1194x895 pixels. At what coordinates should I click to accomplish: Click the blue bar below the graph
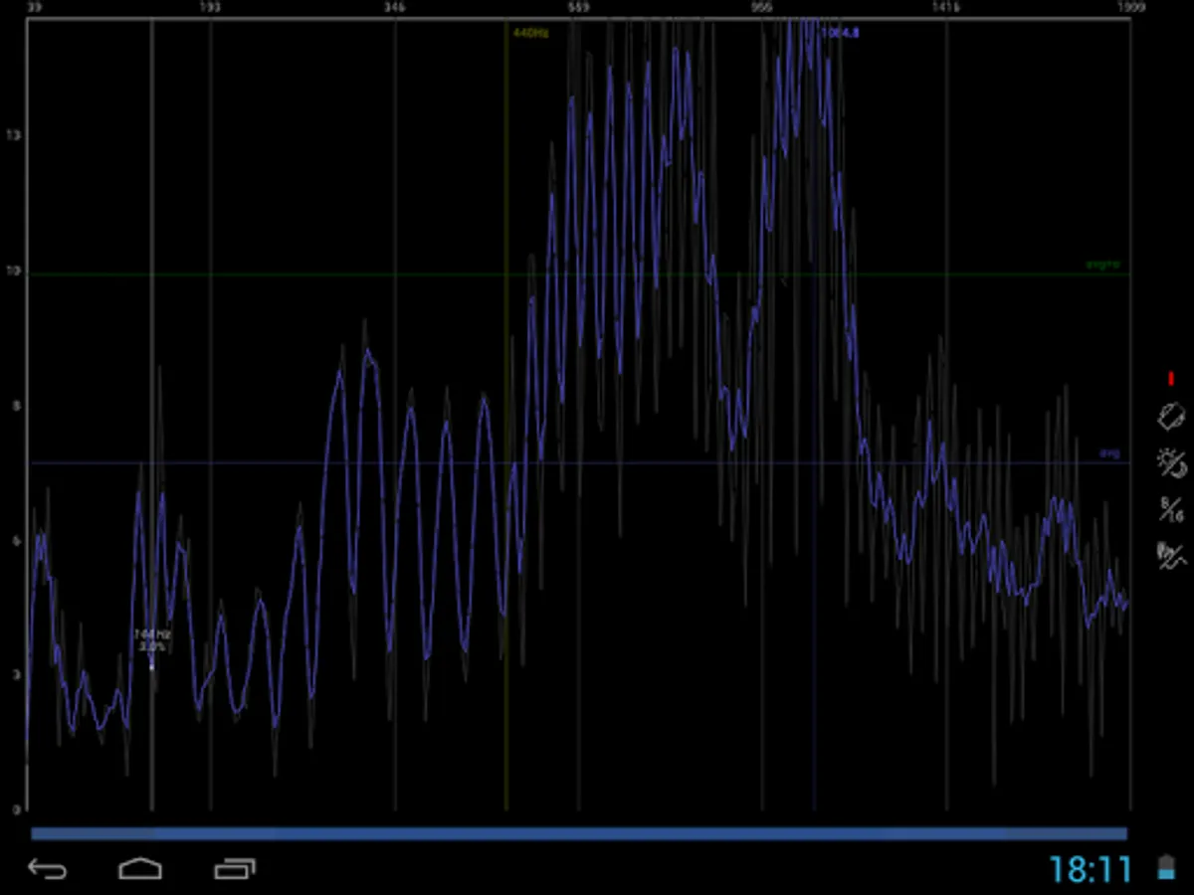(x=579, y=833)
